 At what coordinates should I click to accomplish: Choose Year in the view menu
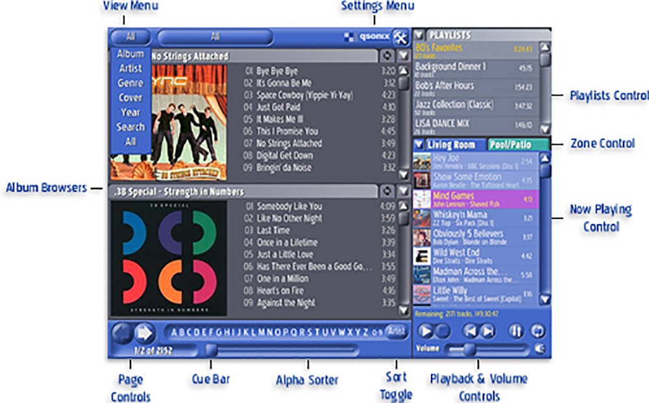click(x=130, y=113)
